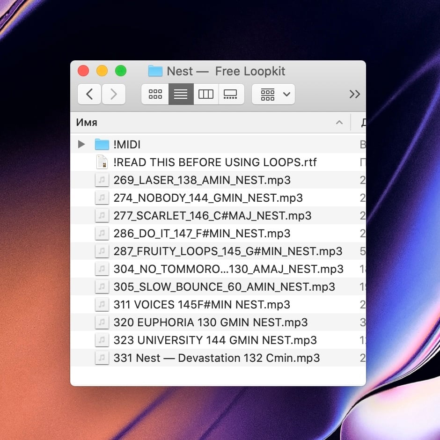Select file 286_DO_IT_147_F#MIN_NEST.mp3
The image size is (440, 440).
coord(202,233)
